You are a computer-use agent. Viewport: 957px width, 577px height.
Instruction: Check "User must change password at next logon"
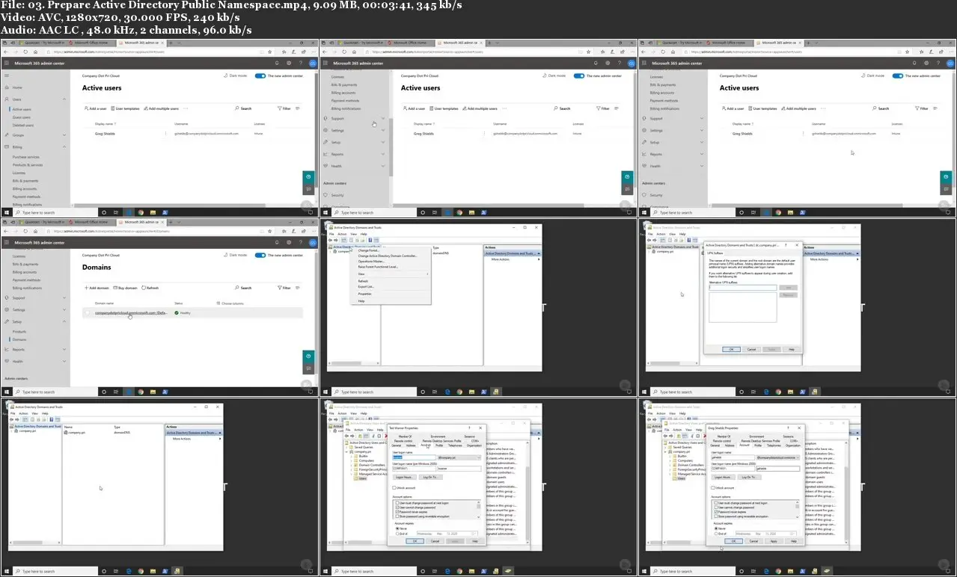[x=397, y=503]
